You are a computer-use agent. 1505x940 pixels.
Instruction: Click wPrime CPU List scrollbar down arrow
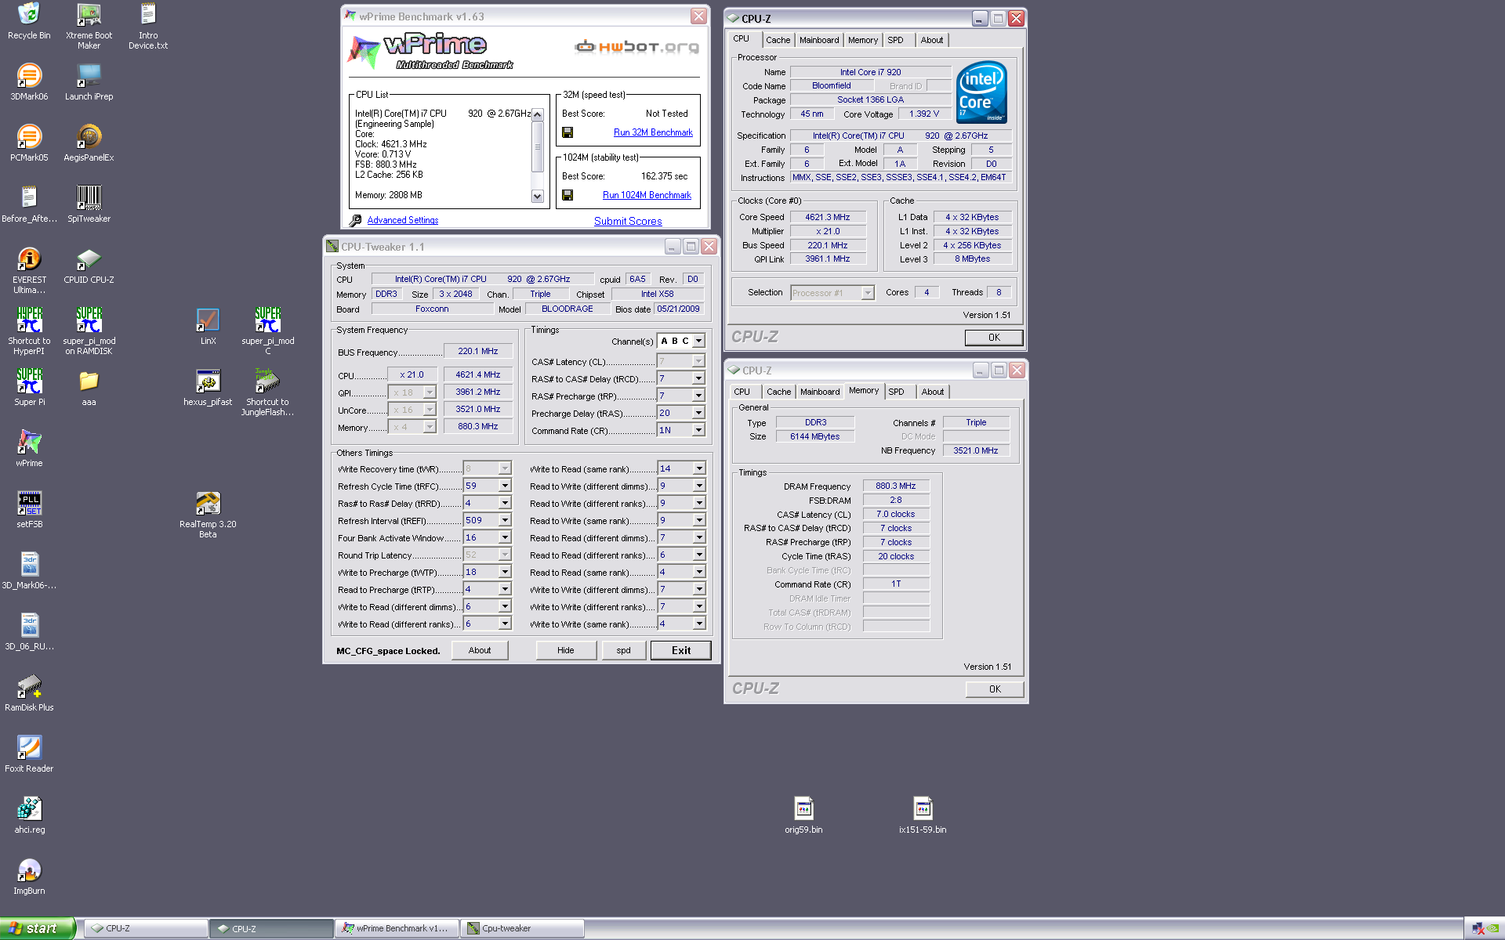click(538, 197)
